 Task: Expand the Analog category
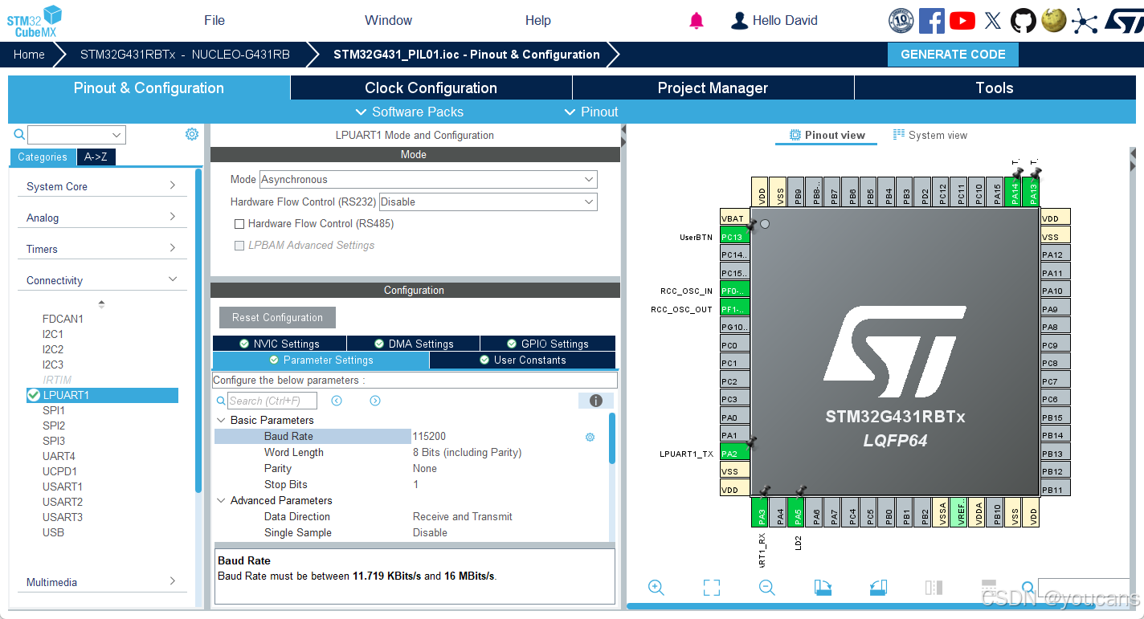(101, 218)
